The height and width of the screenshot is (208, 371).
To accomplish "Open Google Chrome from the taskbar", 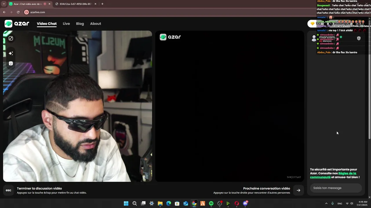I will click(x=194, y=203).
